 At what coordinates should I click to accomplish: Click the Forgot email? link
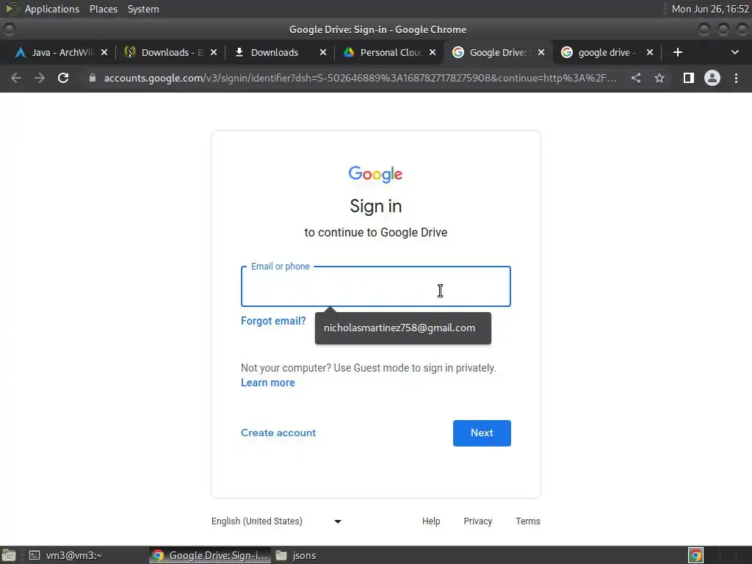pyautogui.click(x=273, y=321)
